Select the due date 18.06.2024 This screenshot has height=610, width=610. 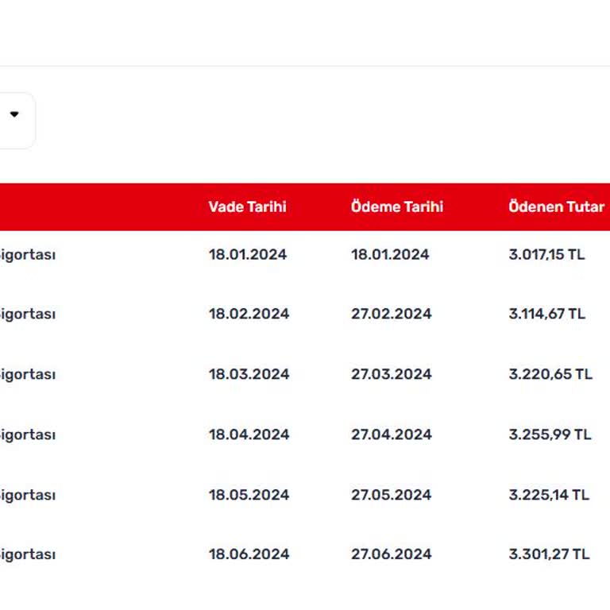coord(249,554)
